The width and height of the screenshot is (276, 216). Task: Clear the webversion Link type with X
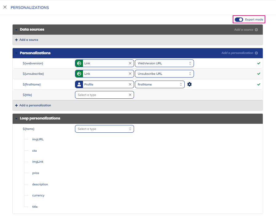tap(130, 63)
